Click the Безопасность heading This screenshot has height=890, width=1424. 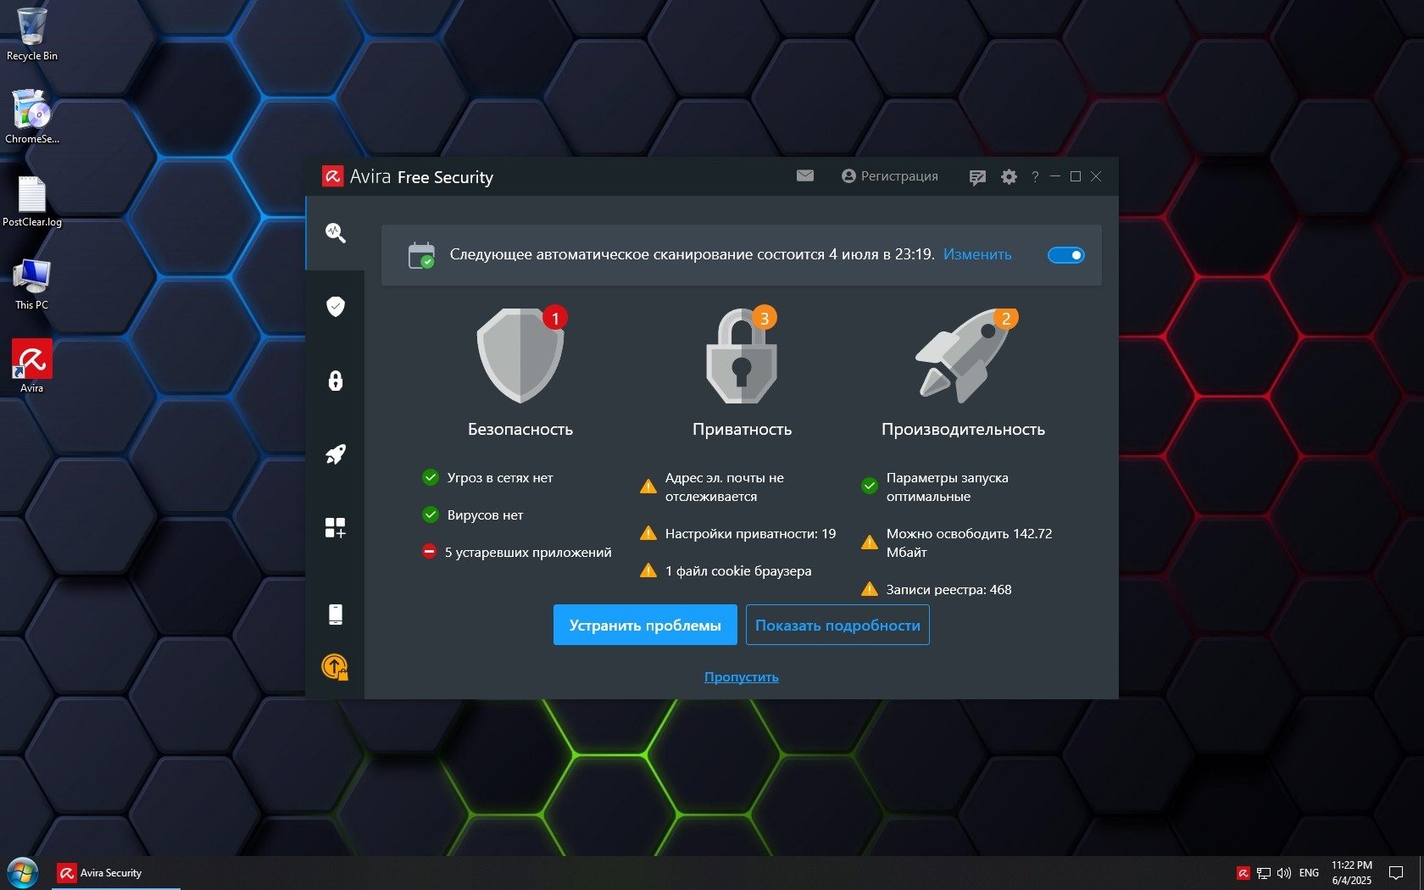520,430
